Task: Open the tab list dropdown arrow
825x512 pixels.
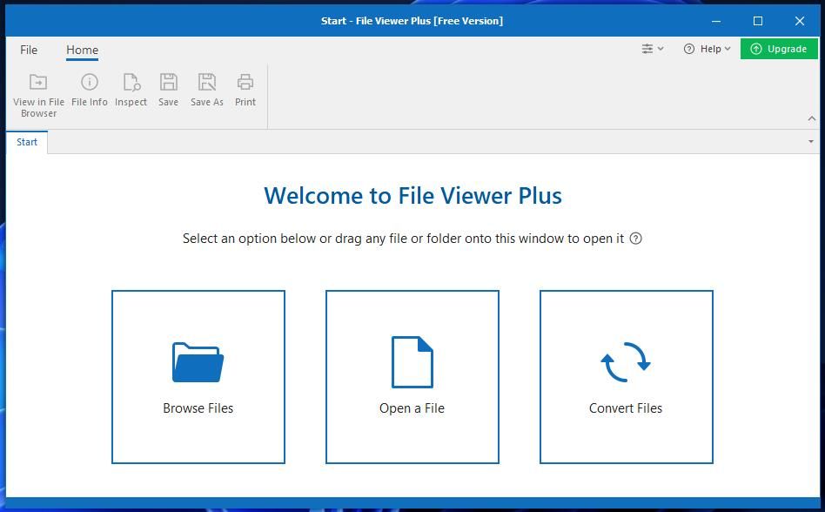Action: tap(810, 141)
